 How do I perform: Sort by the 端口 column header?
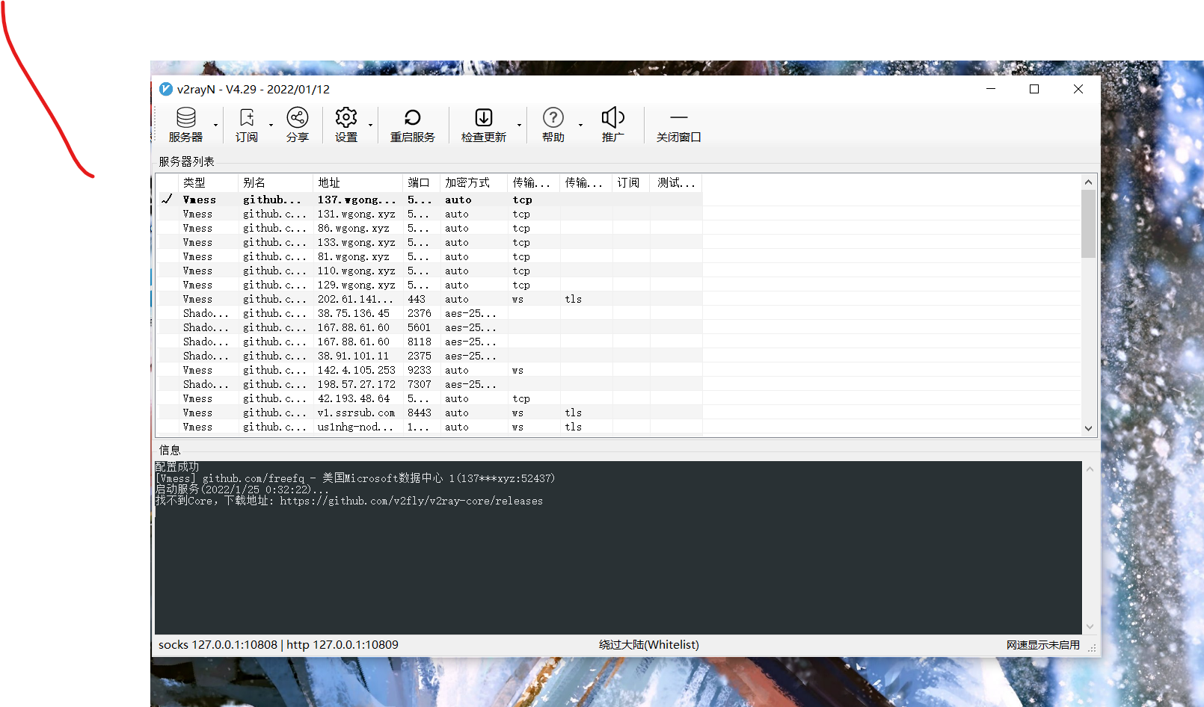421,182
